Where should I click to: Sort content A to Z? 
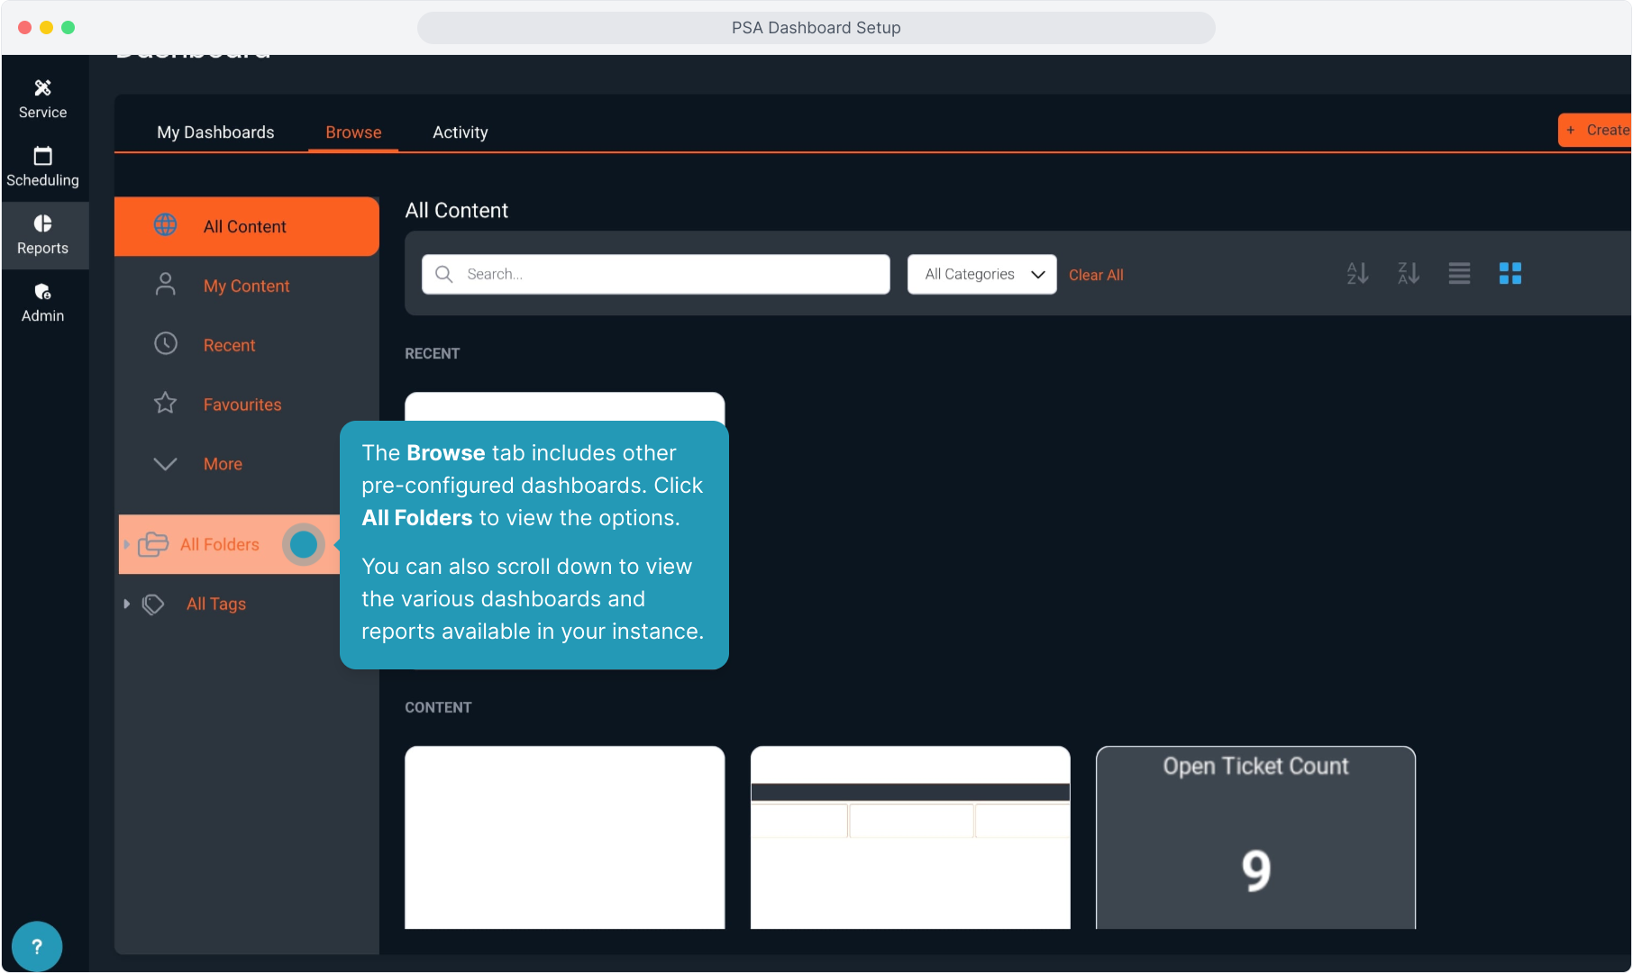point(1357,273)
